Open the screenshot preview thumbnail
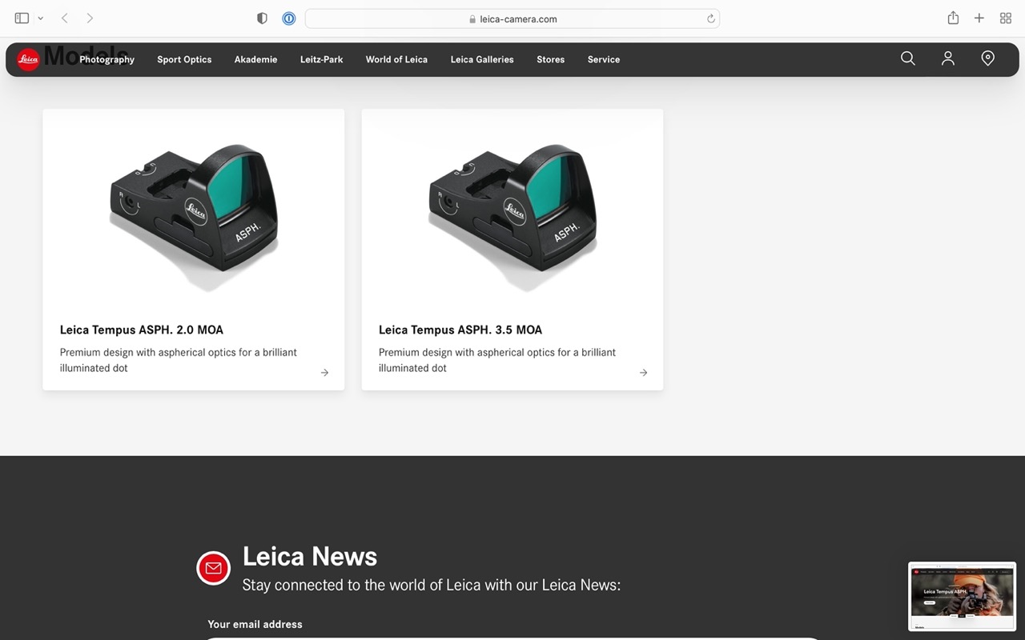The width and height of the screenshot is (1025, 640). 962,597
